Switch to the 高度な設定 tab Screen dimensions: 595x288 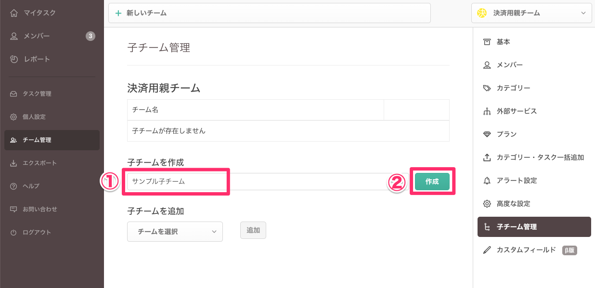(513, 204)
